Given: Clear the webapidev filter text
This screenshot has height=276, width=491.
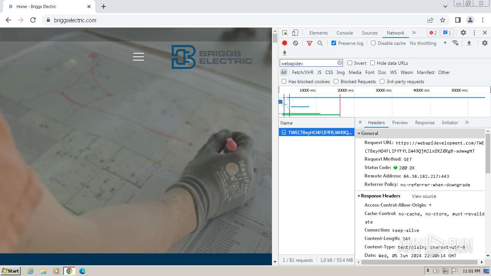Looking at the screenshot, I should (x=339, y=63).
